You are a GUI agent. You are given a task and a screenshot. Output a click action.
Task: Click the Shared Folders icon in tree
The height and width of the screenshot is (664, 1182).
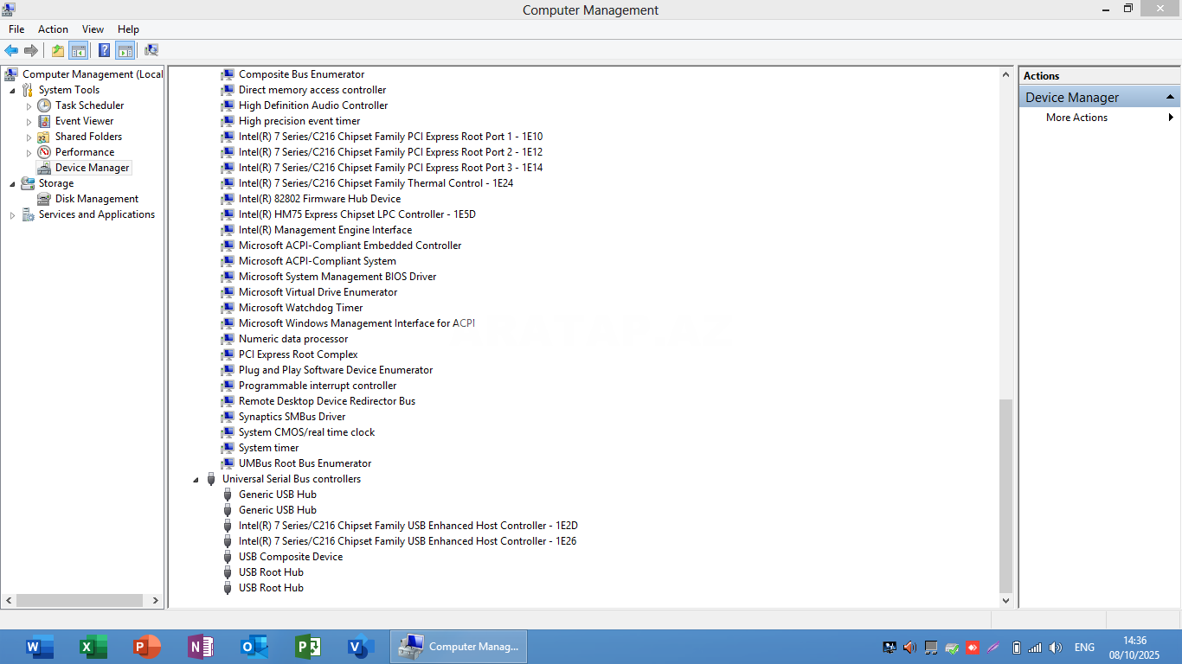44,137
